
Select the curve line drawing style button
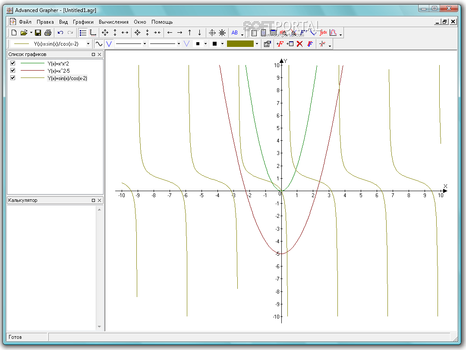[99, 44]
